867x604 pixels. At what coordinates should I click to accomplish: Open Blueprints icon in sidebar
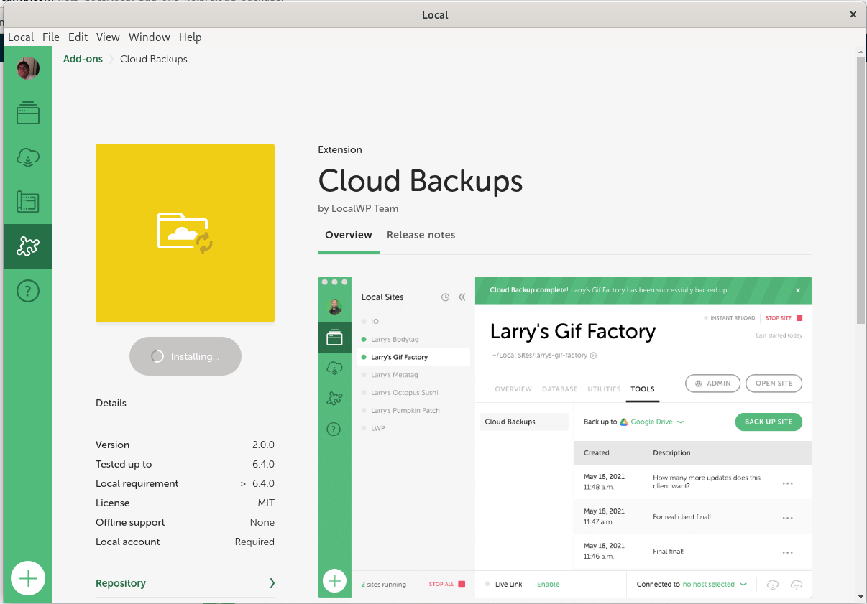pyautogui.click(x=28, y=202)
